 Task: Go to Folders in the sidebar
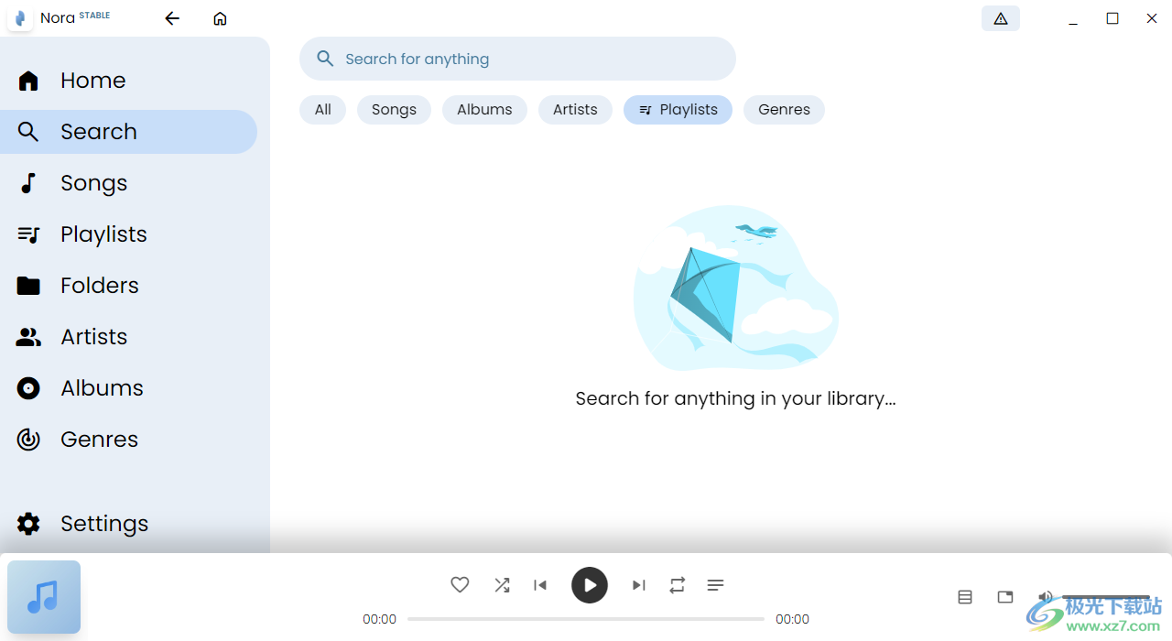coord(99,286)
